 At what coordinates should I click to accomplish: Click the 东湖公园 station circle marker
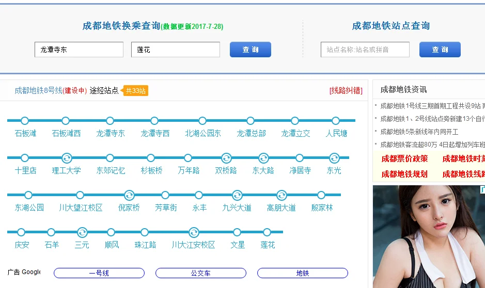(x=28, y=195)
